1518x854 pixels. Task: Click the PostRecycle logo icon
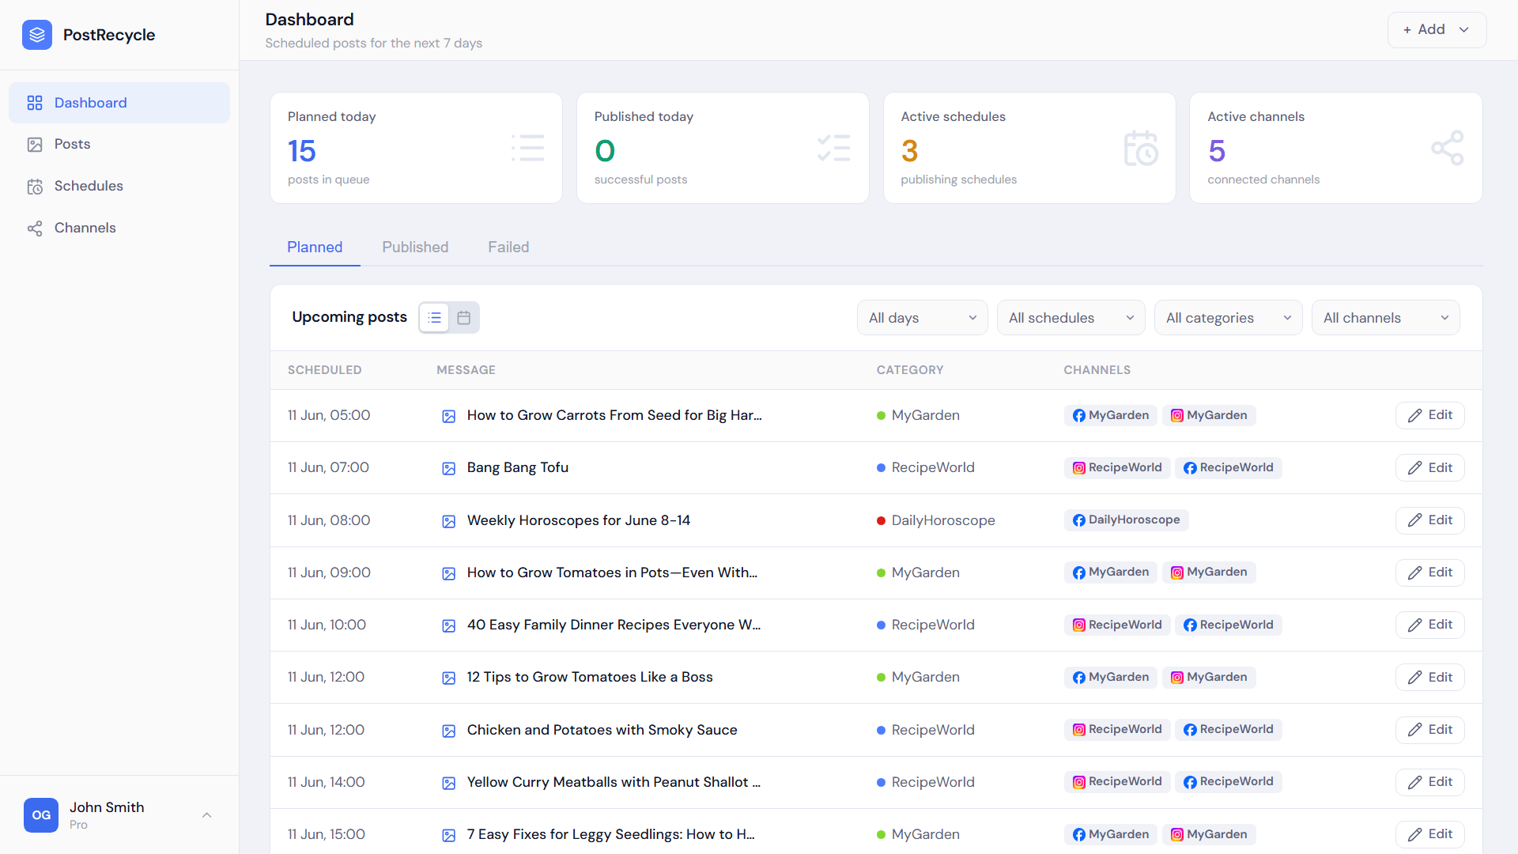(x=37, y=35)
